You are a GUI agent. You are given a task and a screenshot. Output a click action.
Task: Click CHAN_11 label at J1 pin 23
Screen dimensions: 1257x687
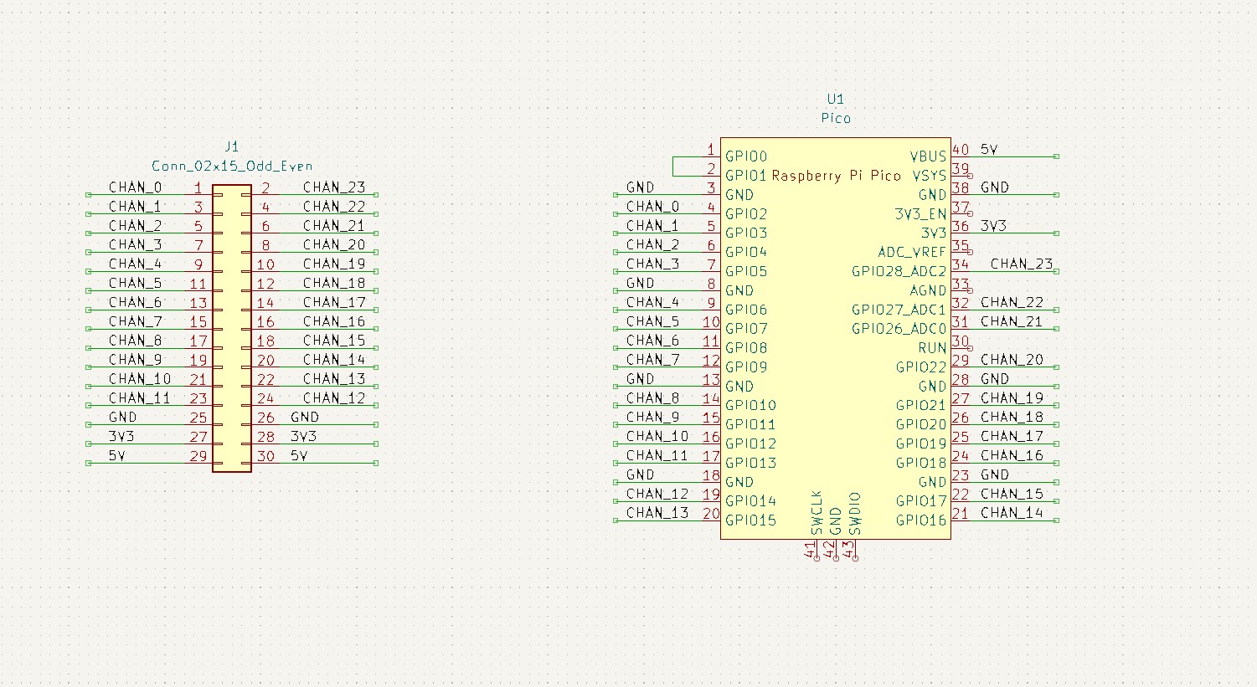pos(139,398)
